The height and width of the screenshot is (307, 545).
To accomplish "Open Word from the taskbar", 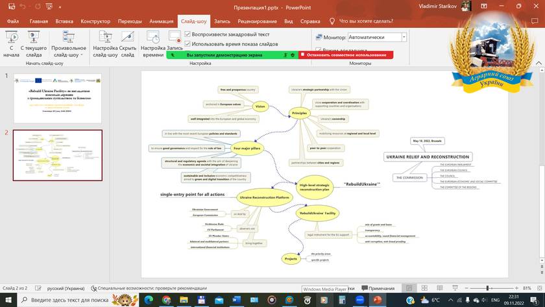I will 236,300.
